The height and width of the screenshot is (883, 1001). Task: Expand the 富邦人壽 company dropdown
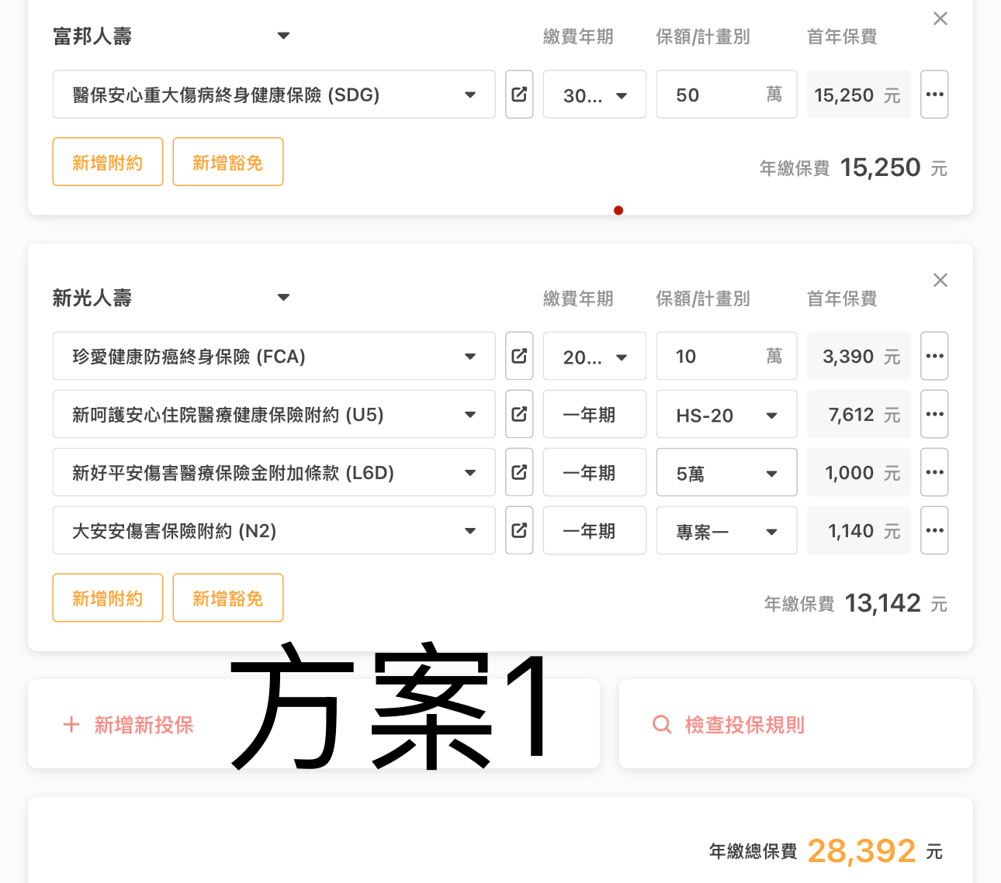pos(283,36)
